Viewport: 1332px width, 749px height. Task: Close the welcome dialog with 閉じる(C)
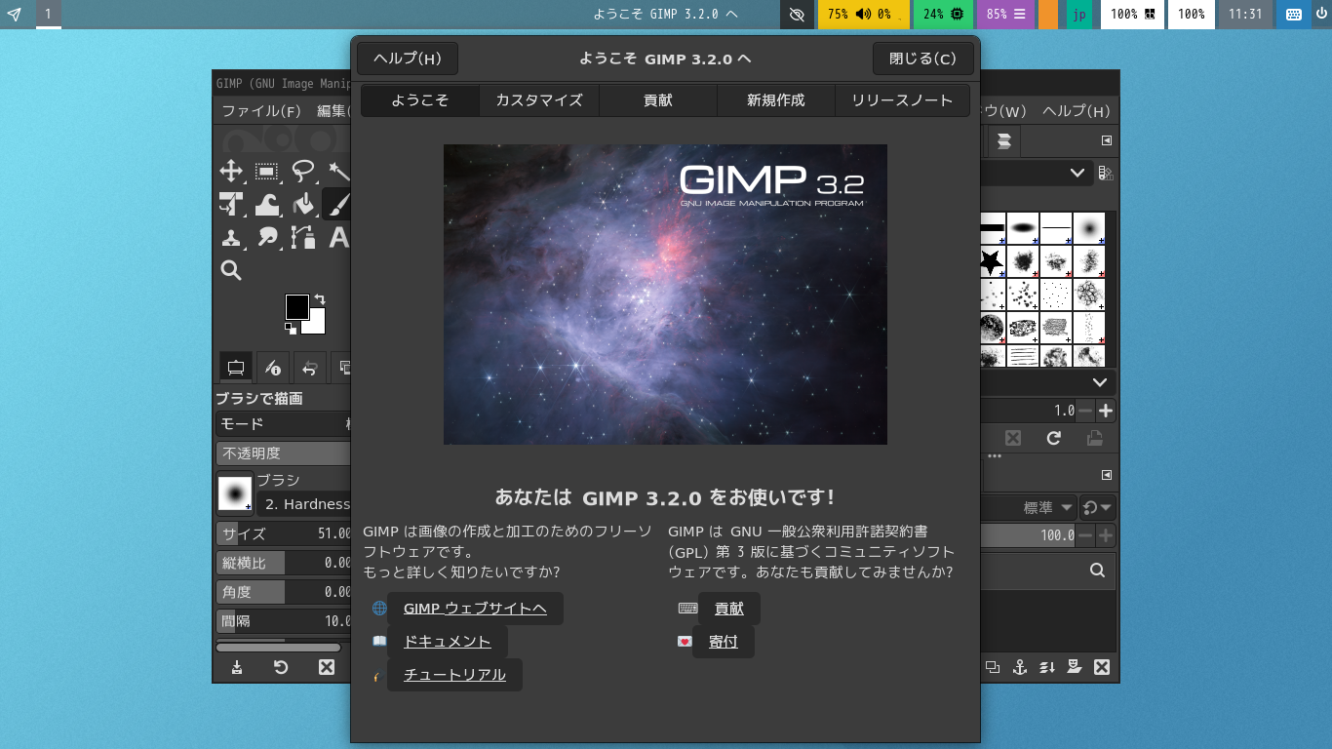(x=923, y=59)
